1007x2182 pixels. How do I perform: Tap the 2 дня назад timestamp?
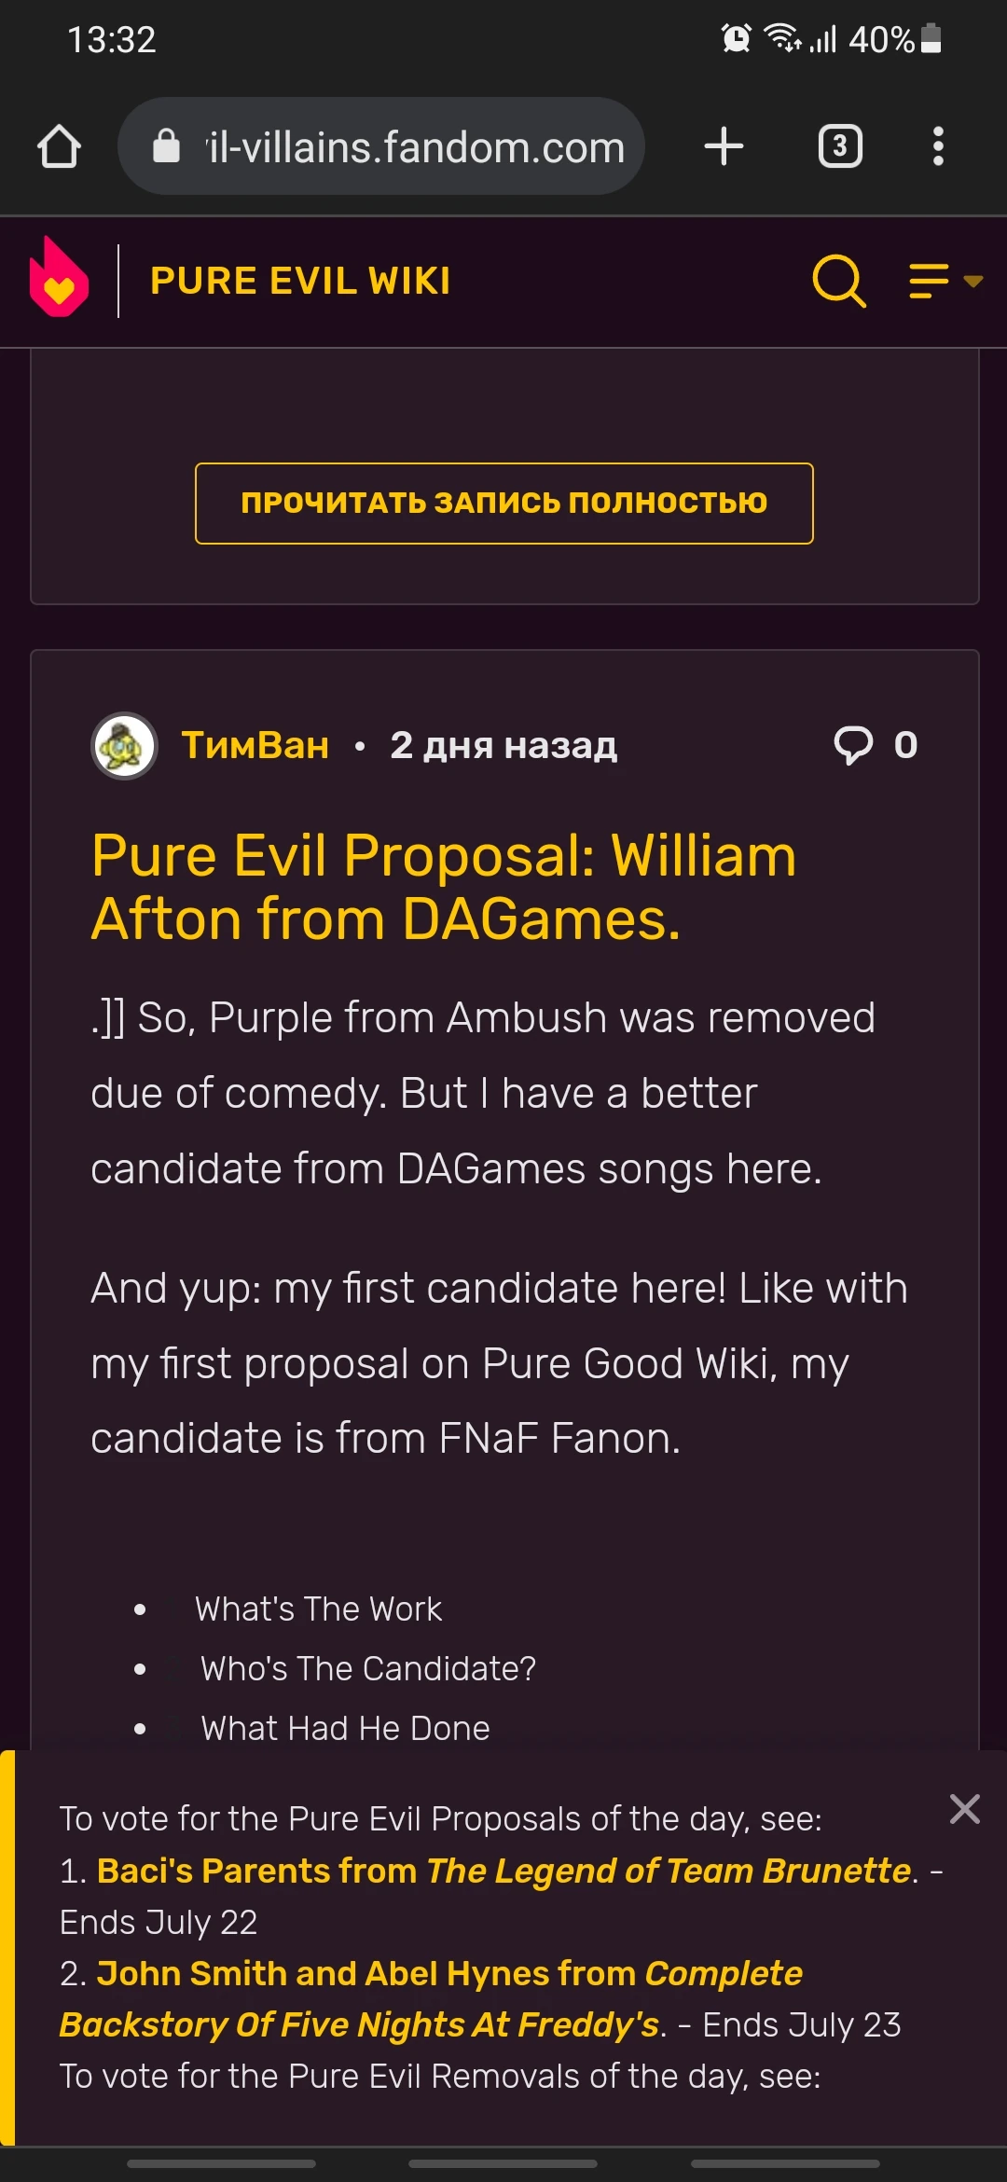[502, 745]
